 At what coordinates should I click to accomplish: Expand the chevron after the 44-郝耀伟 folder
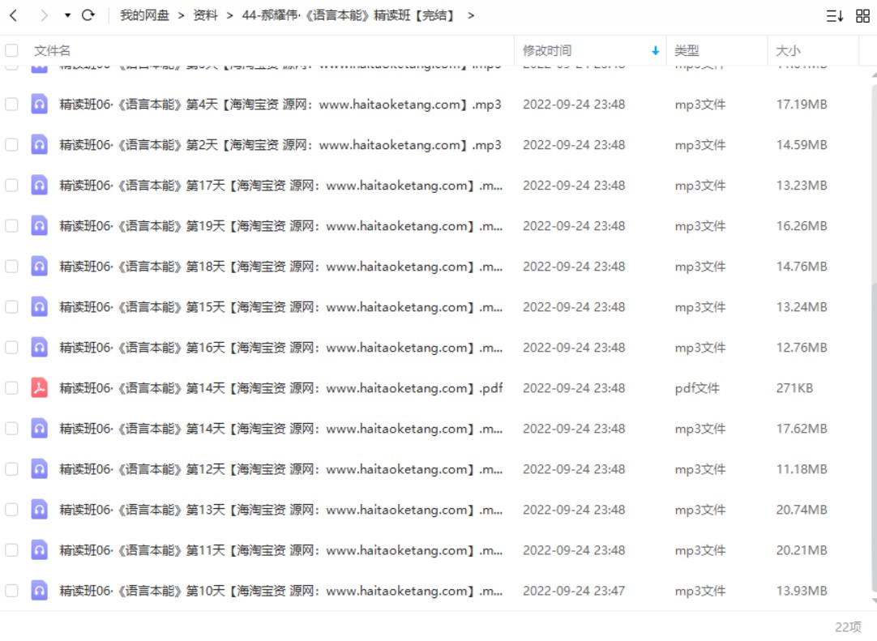[x=471, y=15]
